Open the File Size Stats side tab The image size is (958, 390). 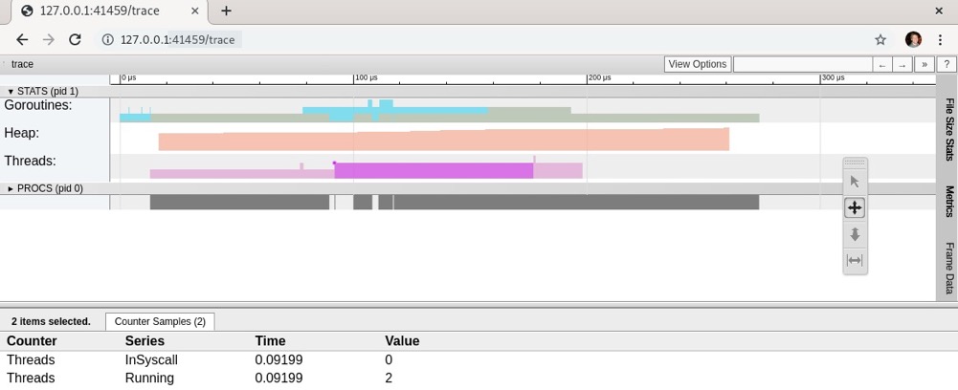(948, 129)
